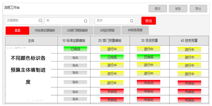This screenshot has height=106, width=212.
Task: Click 进行中 in the row with two 已完成
Action: (189, 57)
